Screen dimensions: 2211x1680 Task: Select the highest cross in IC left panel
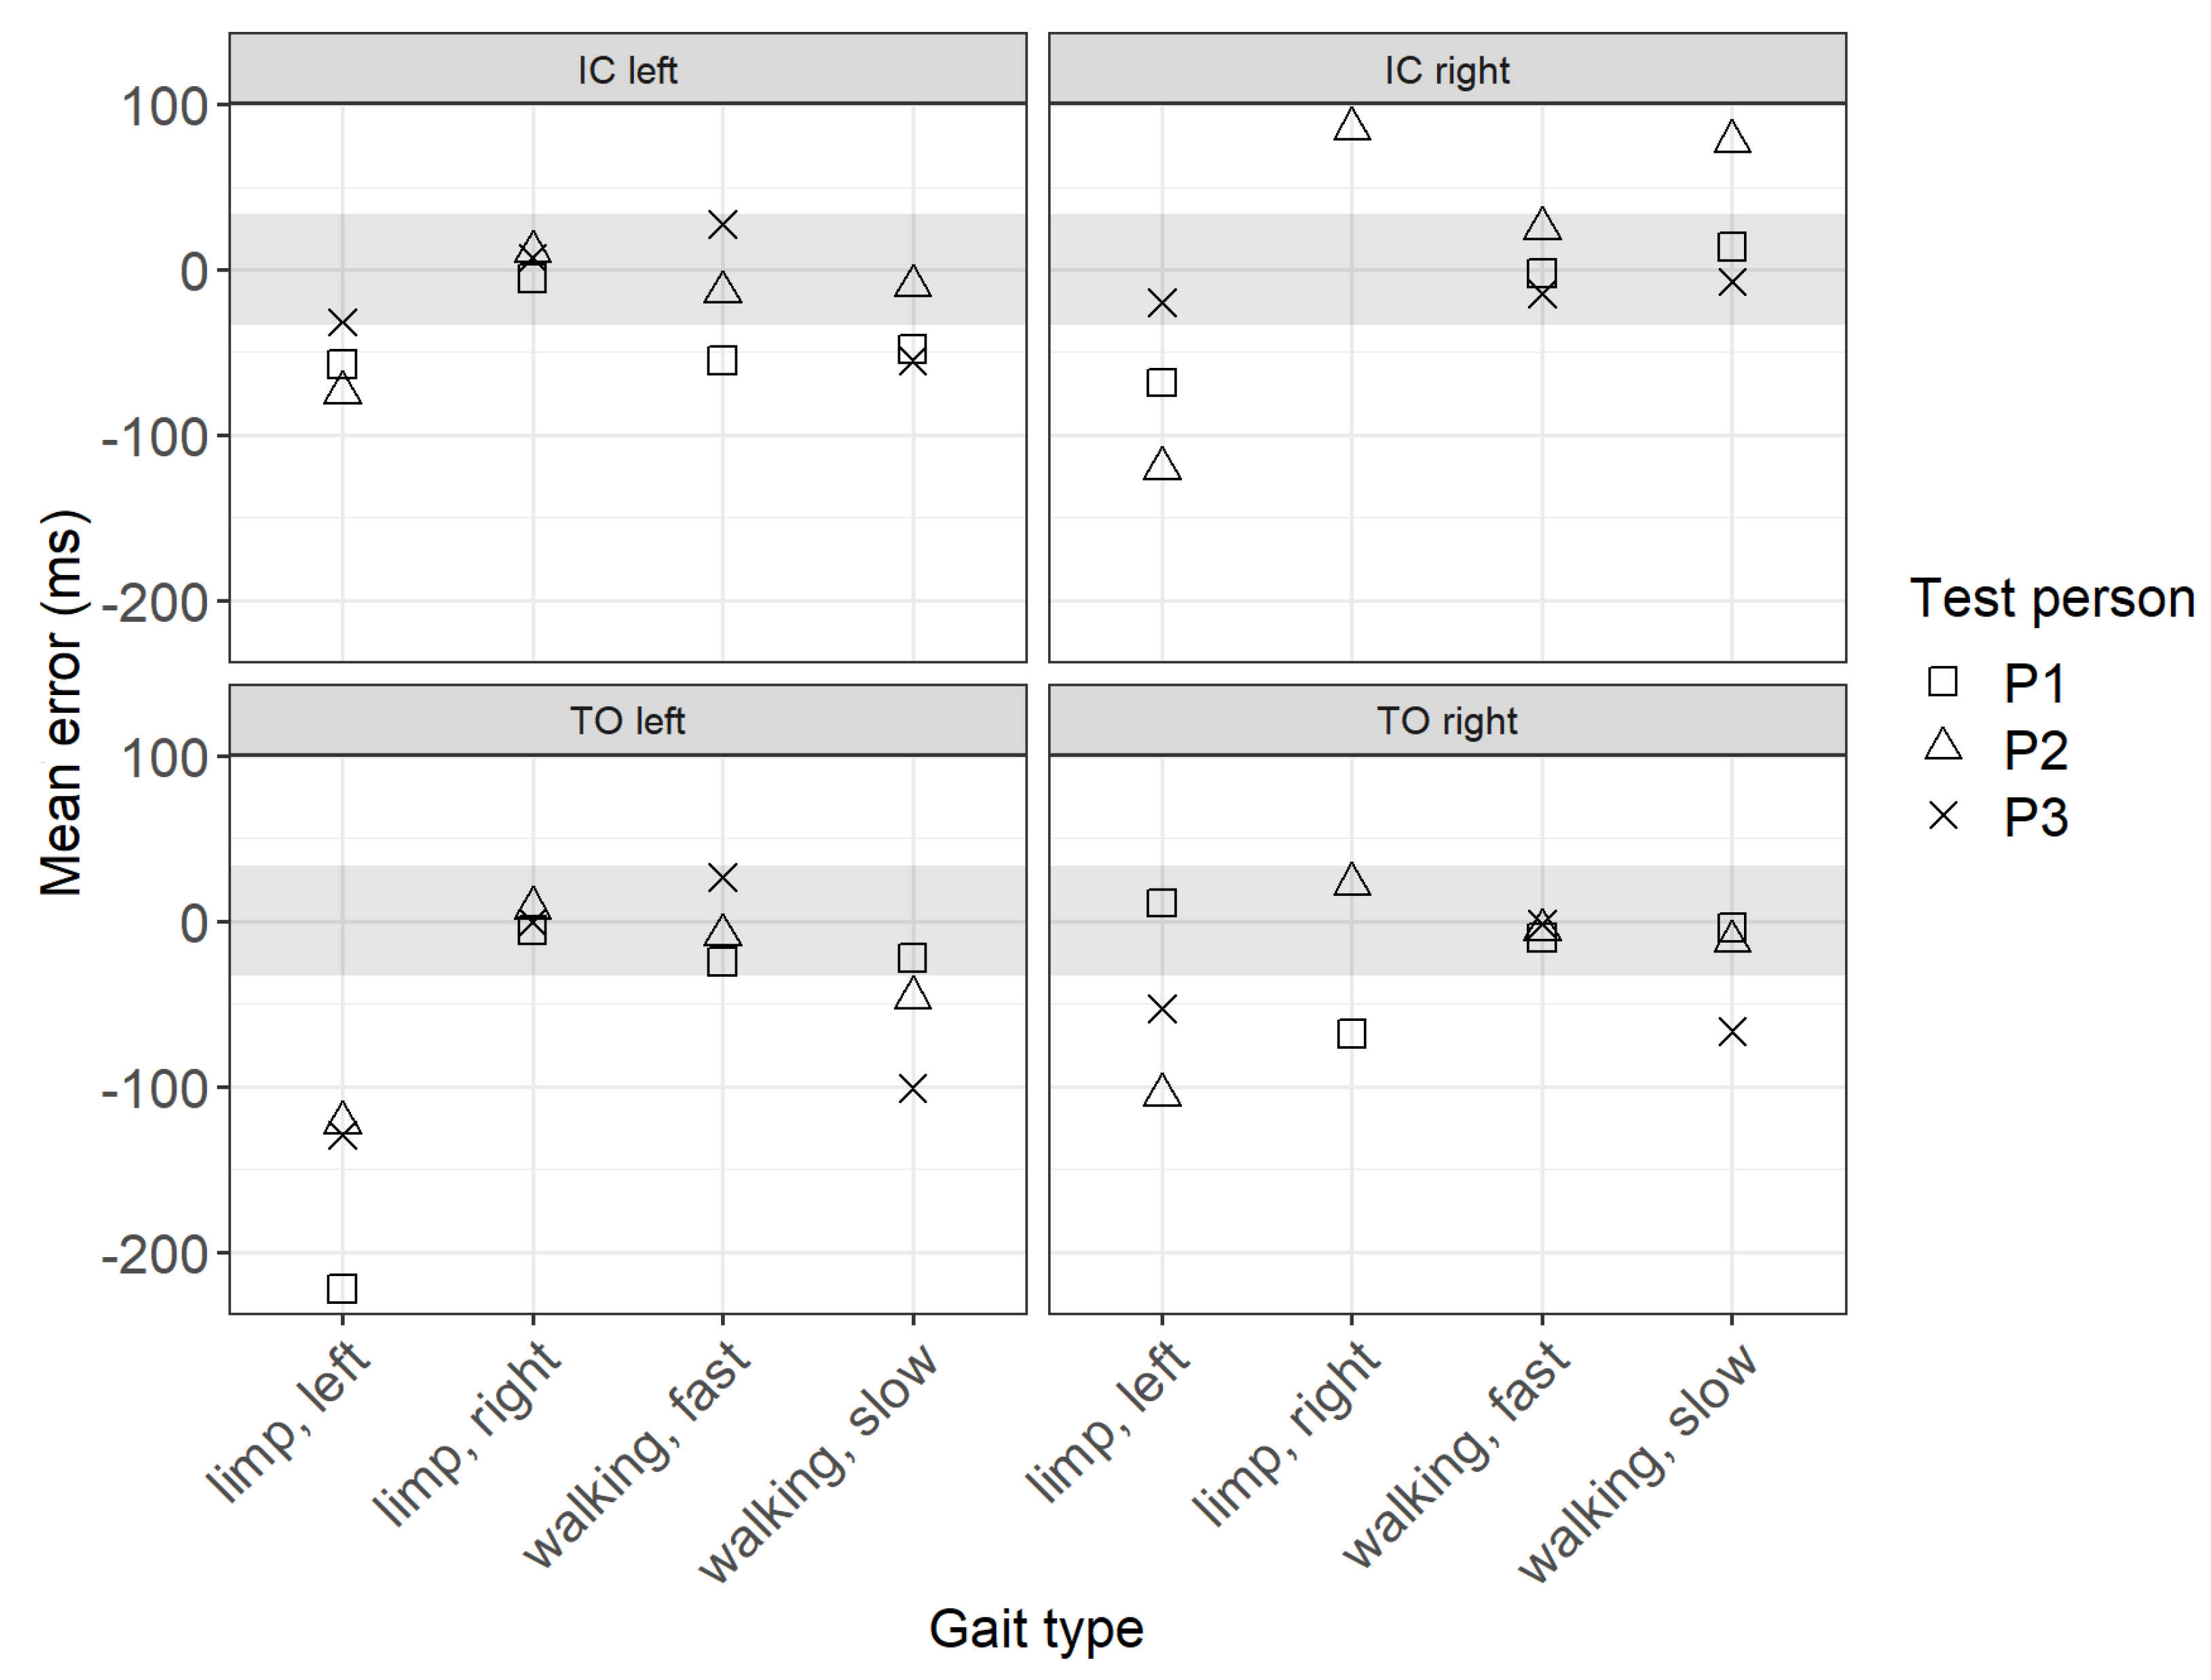722,225
